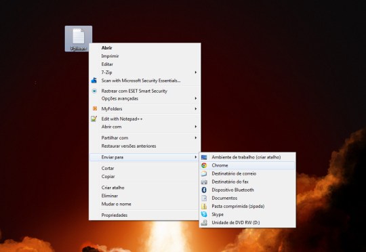The height and width of the screenshot is (252, 366).
Task: Choose Abrir from the context menu
Action: point(145,48)
